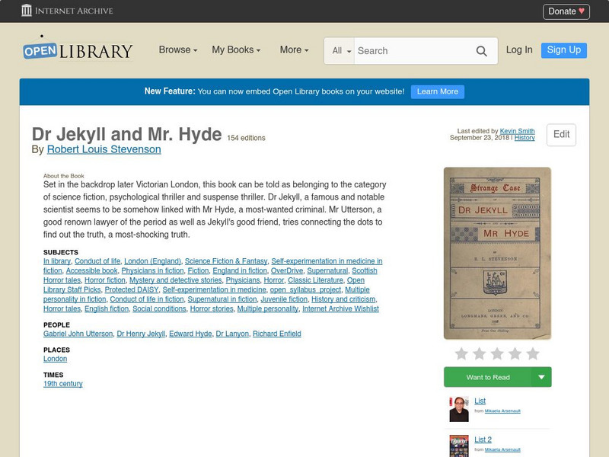Click the Sign Up button
This screenshot has width=609, height=457.
point(563,50)
